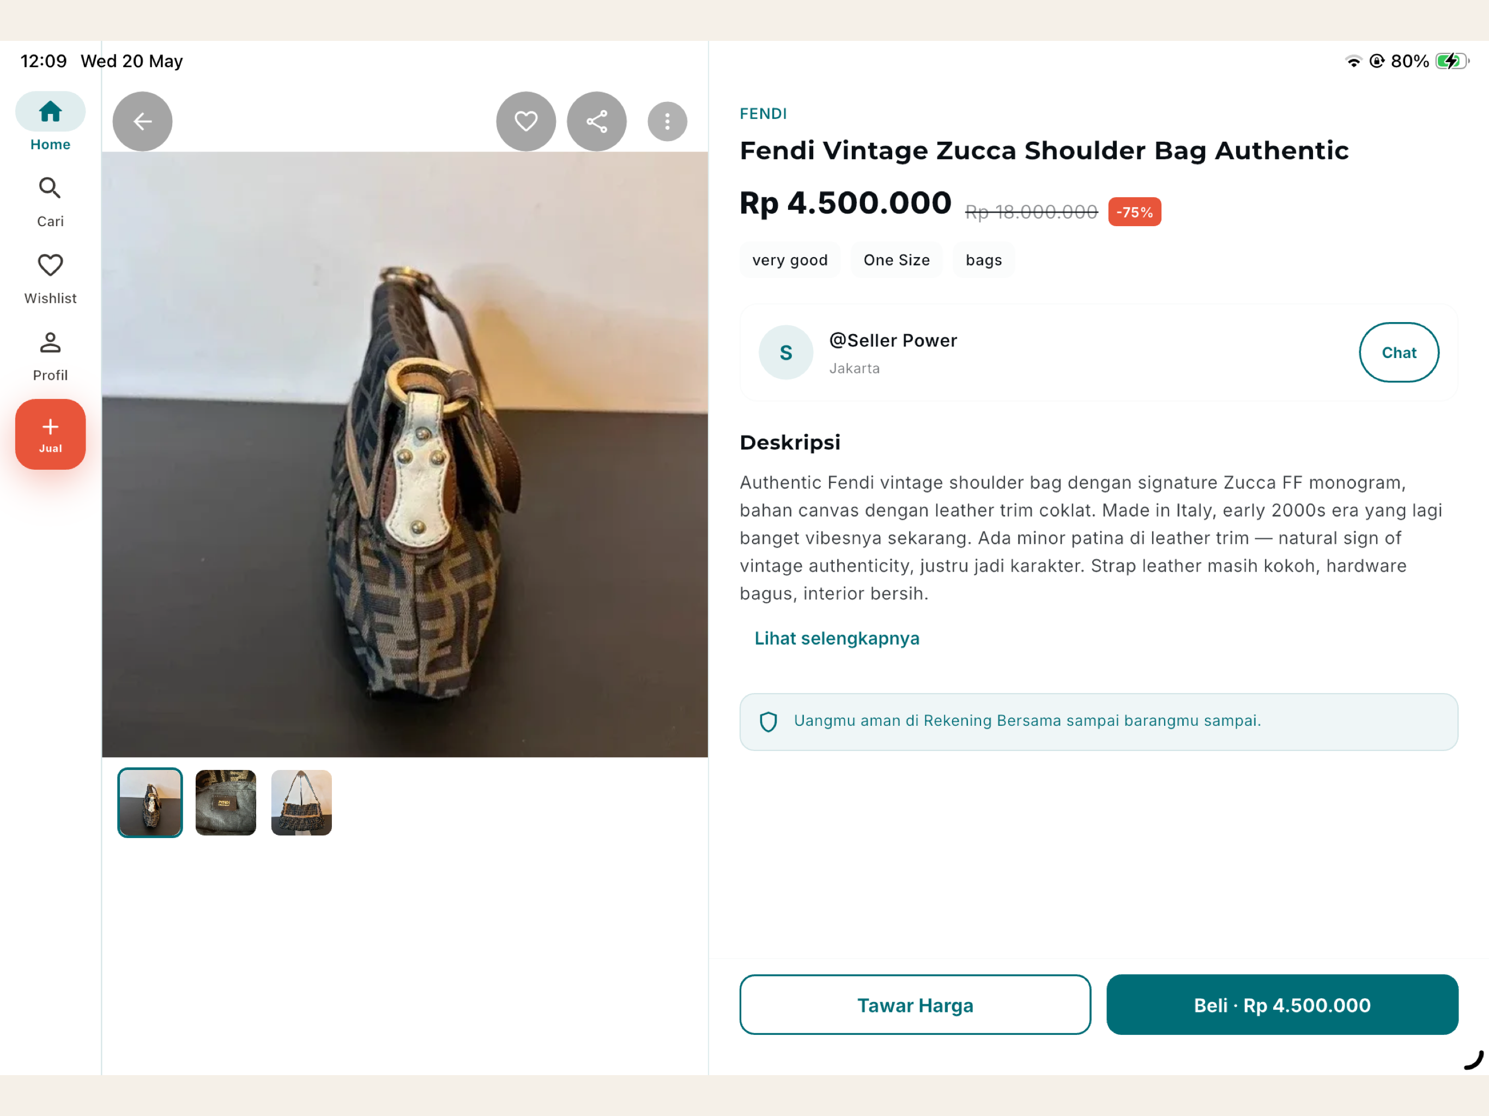Go to Home in sidebar
Viewport: 1489px width, 1116px height.
pyautogui.click(x=51, y=123)
